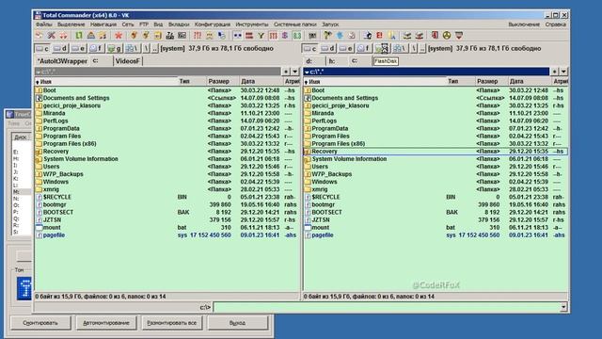Click into the command line input field
The height and width of the screenshot is (339, 602).
point(387,307)
